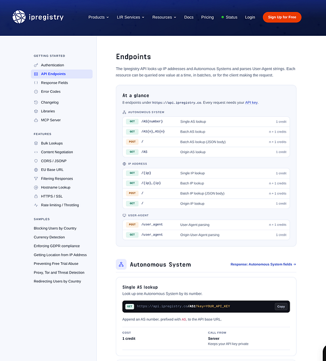Open the Pricing page

click(208, 17)
